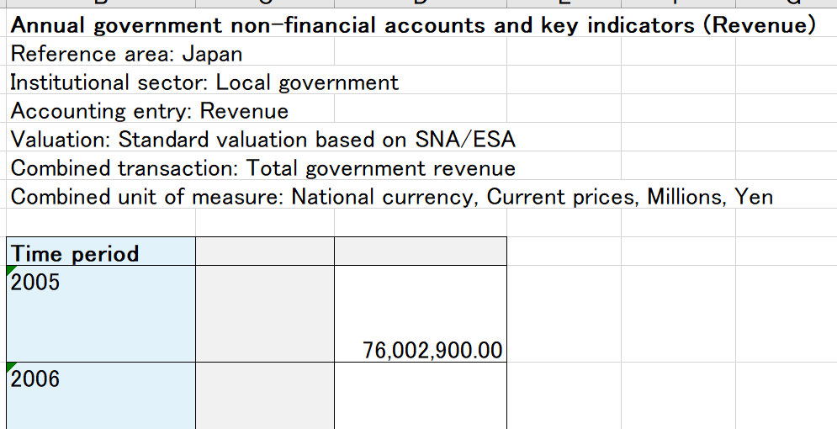Select the gray cell right of 2005

click(x=264, y=314)
